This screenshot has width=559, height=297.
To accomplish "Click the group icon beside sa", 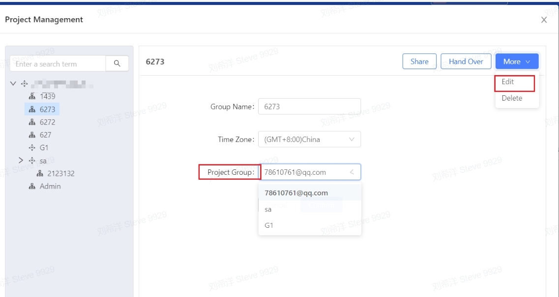I will (32, 161).
